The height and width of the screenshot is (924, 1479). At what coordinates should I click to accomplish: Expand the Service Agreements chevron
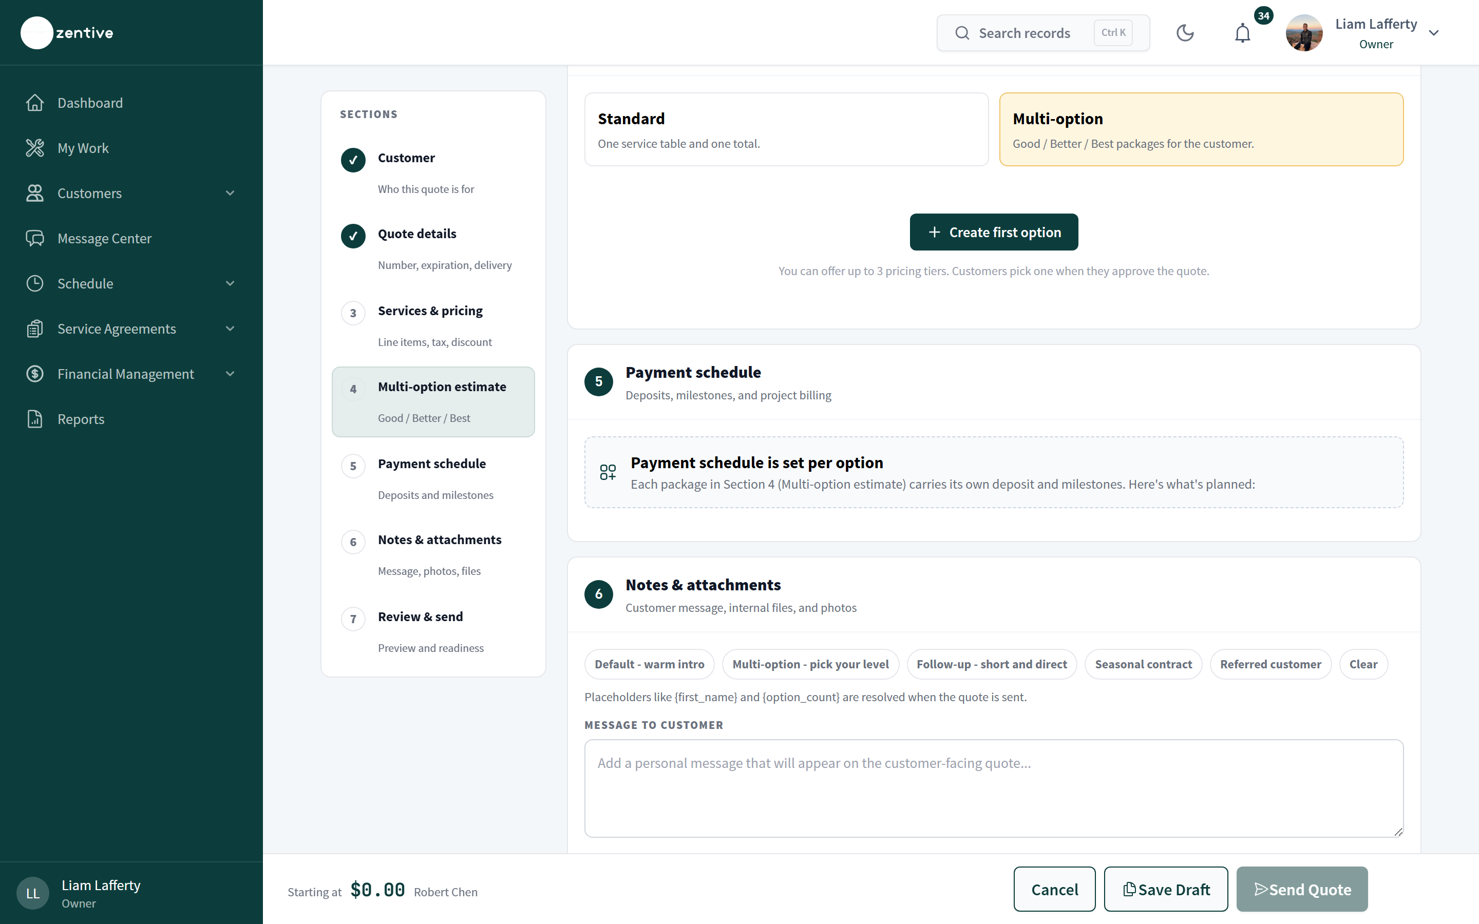pyautogui.click(x=230, y=329)
